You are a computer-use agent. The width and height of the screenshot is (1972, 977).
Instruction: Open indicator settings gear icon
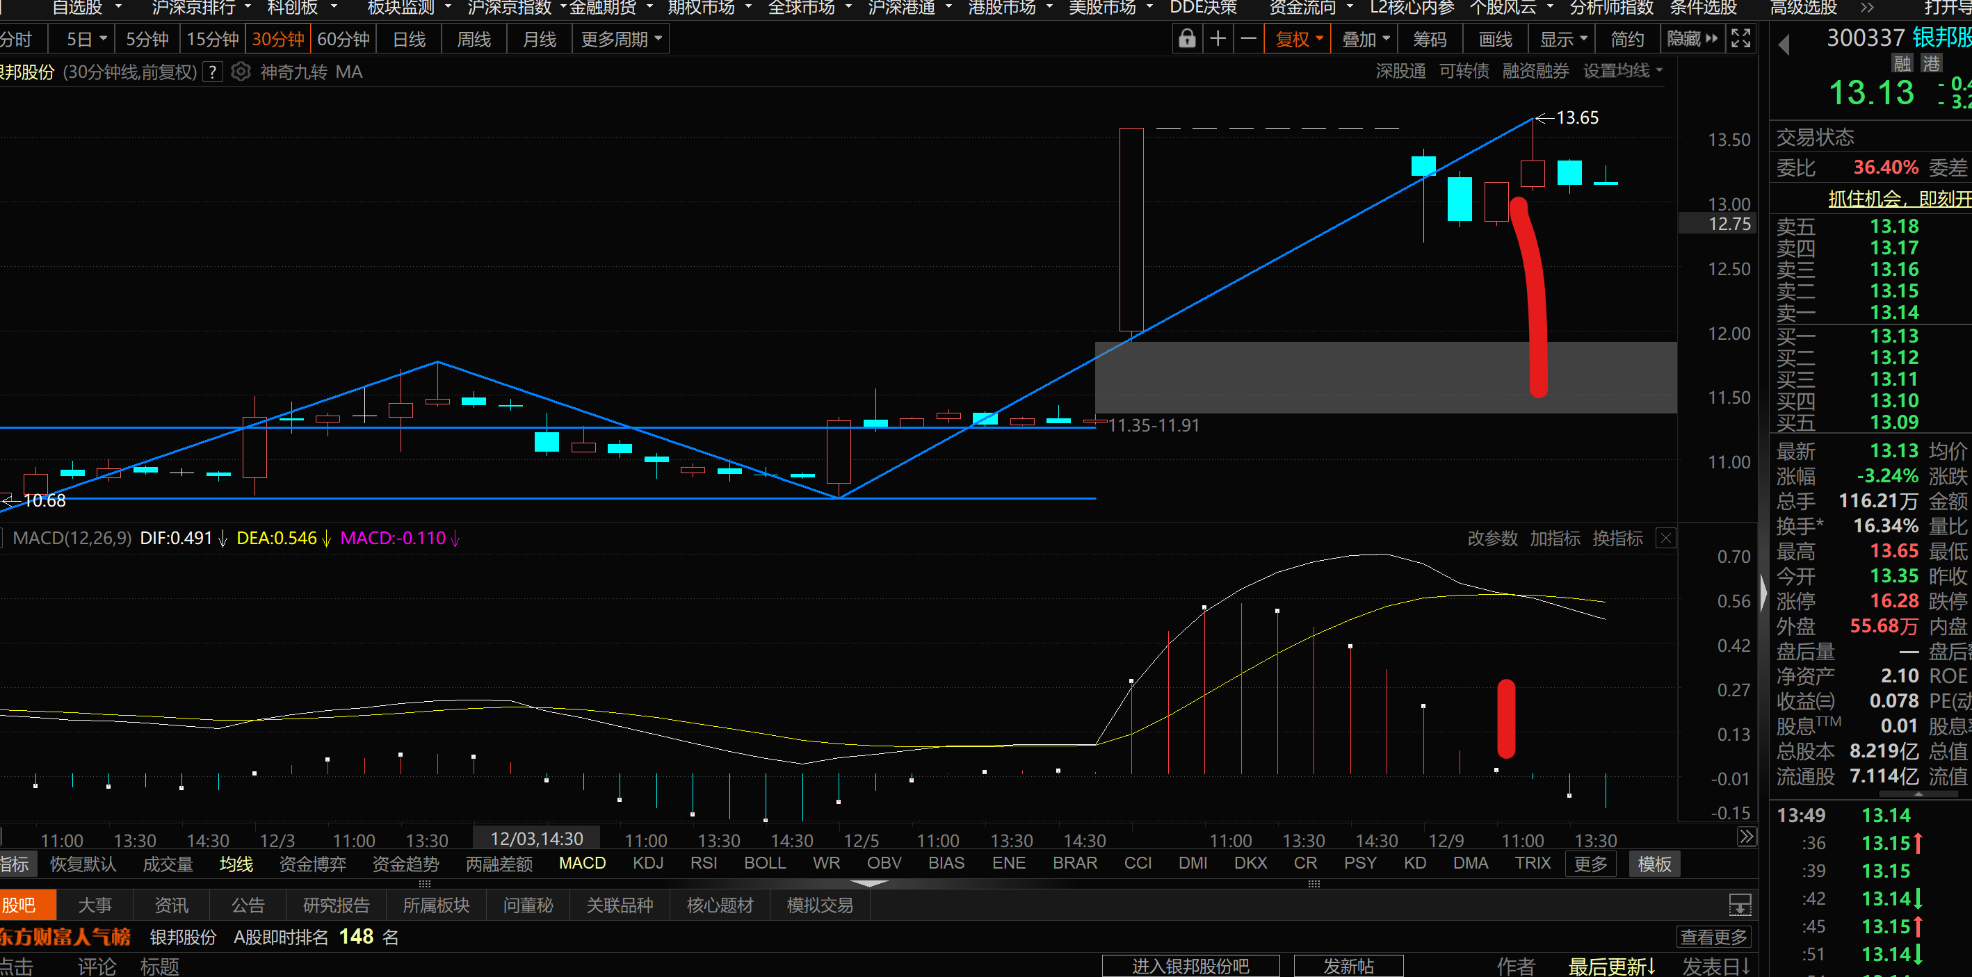[x=241, y=72]
